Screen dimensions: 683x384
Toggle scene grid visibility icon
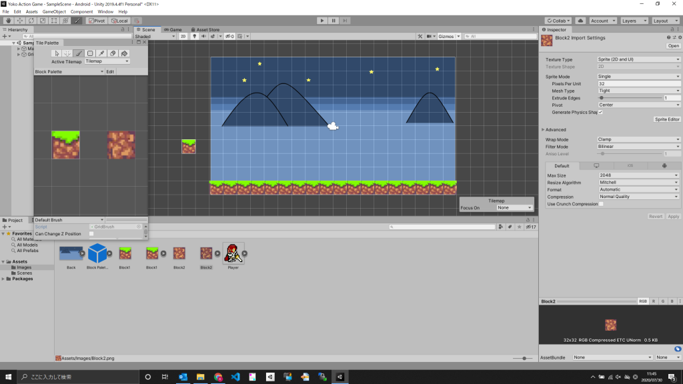239,36
